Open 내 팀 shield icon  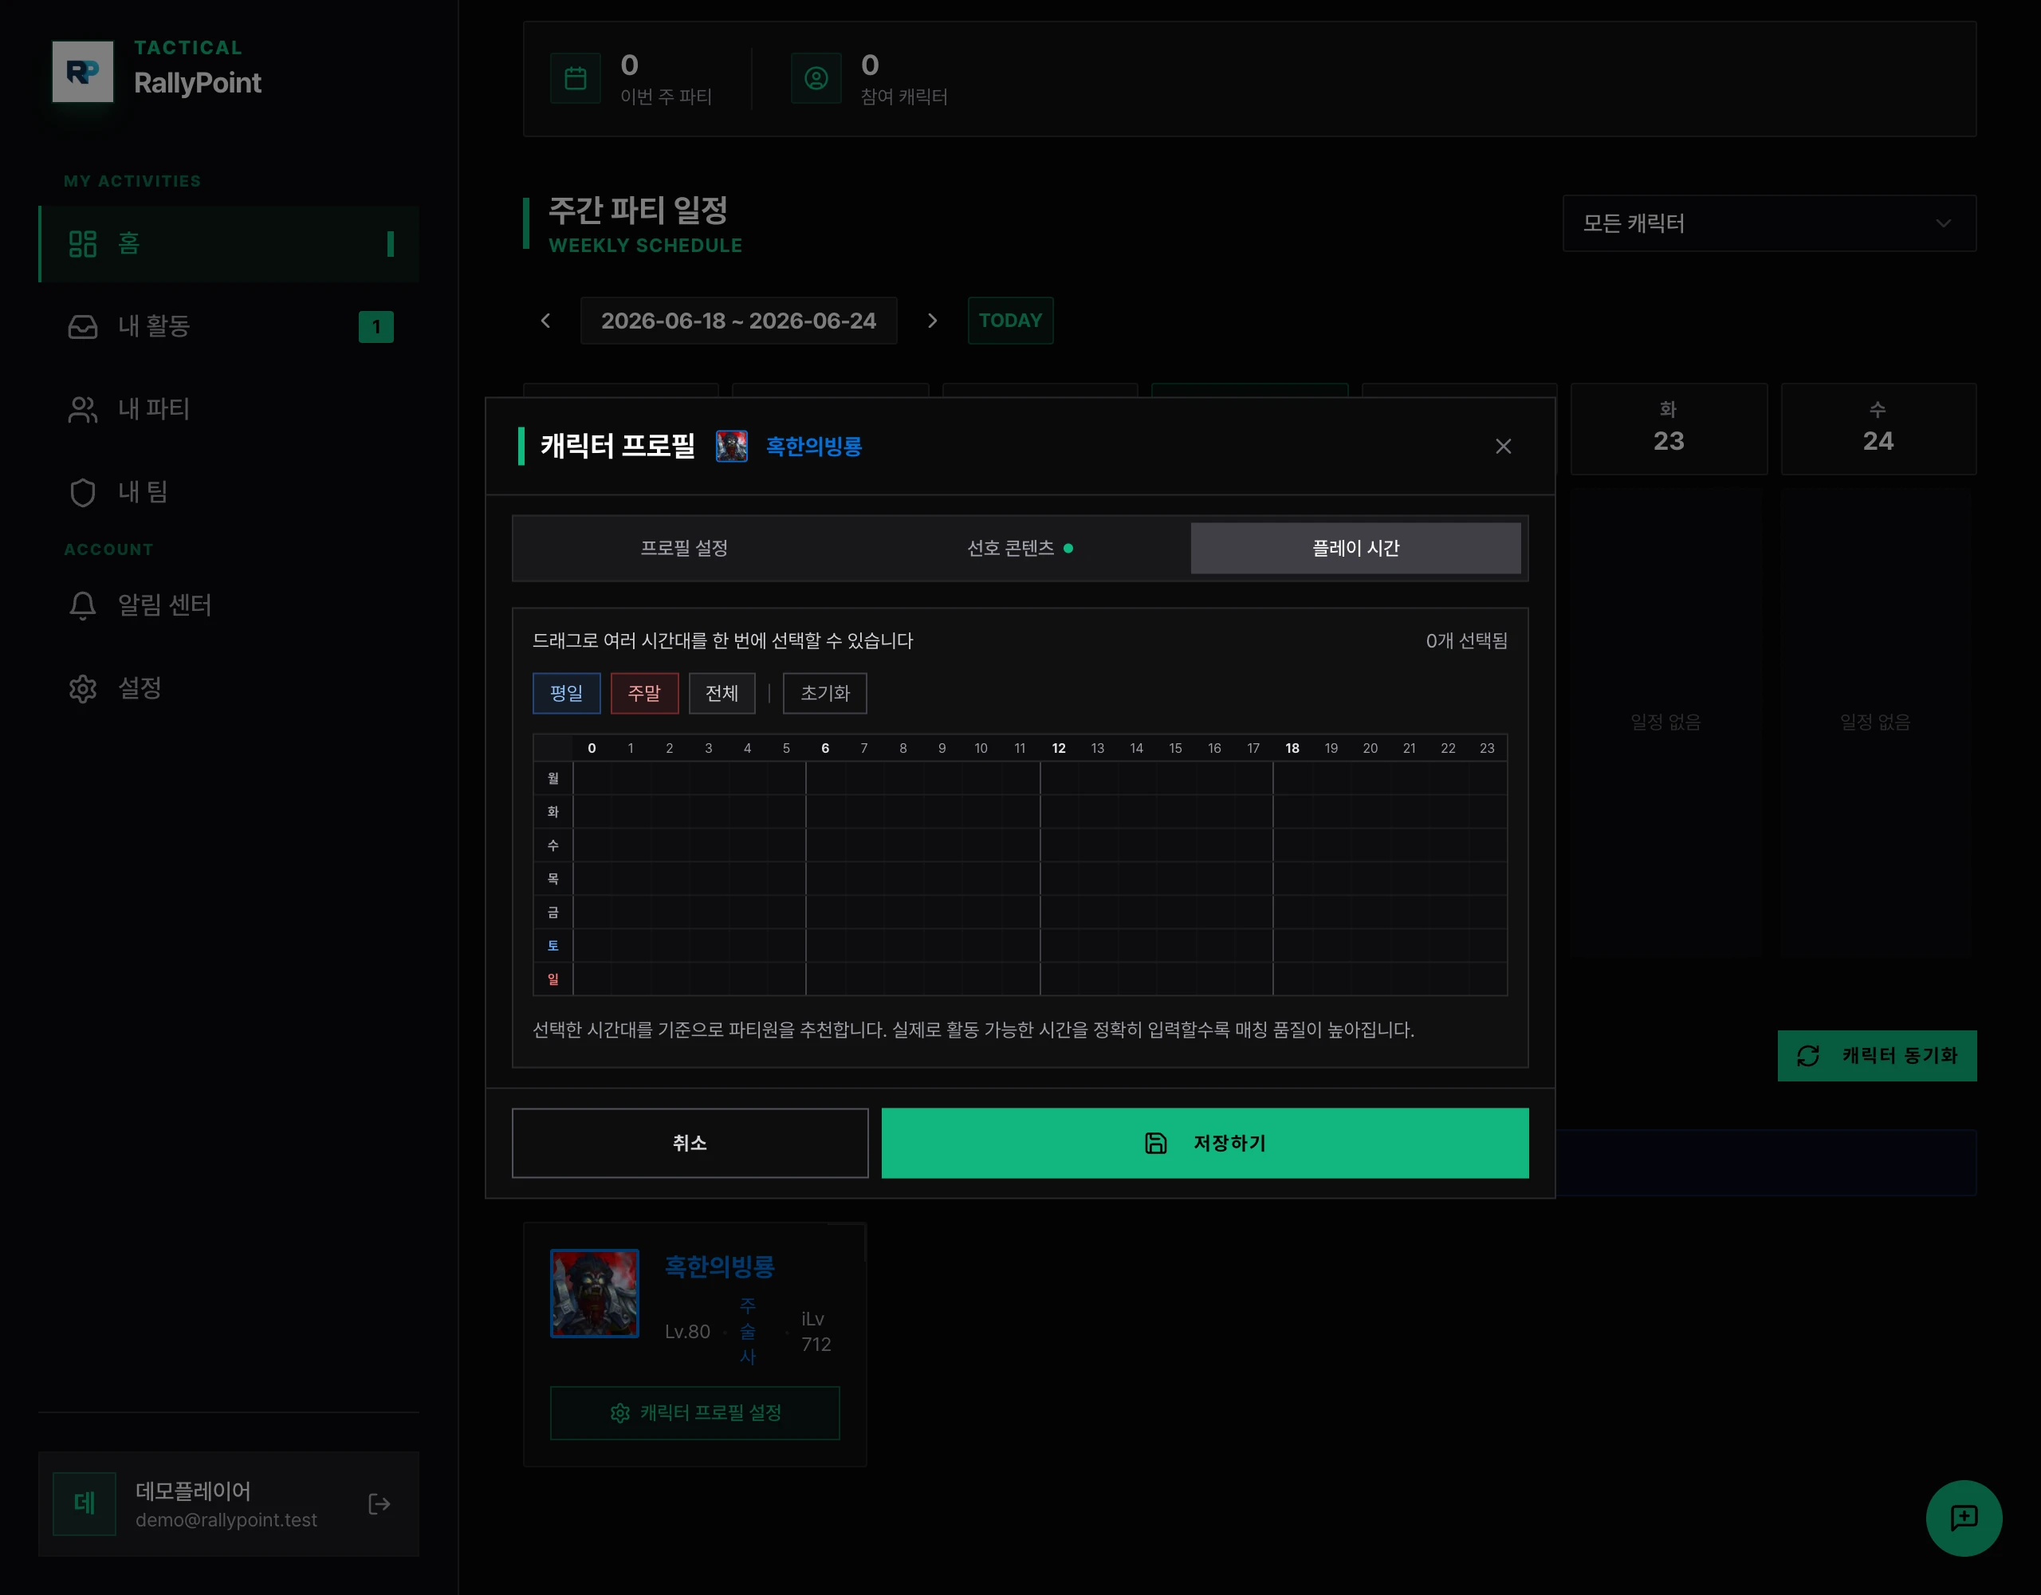(x=83, y=492)
